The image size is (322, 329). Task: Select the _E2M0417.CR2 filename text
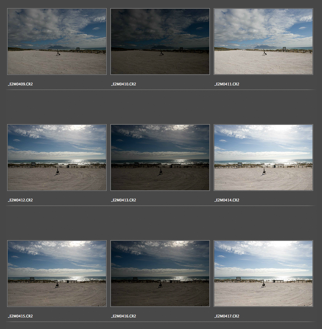pyautogui.click(x=227, y=316)
